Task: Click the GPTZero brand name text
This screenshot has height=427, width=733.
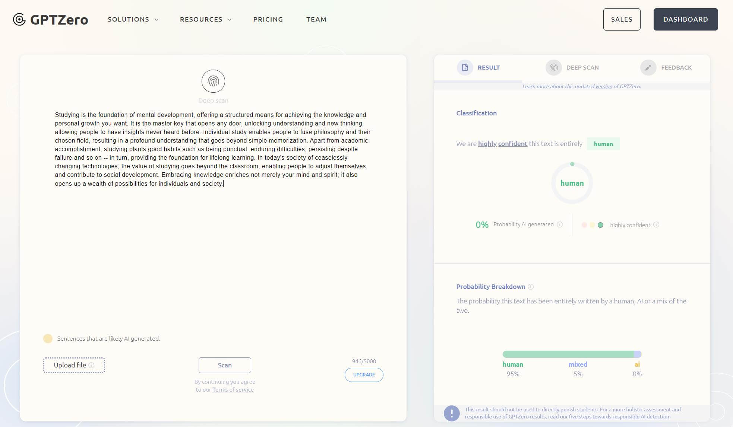Action: coord(59,19)
